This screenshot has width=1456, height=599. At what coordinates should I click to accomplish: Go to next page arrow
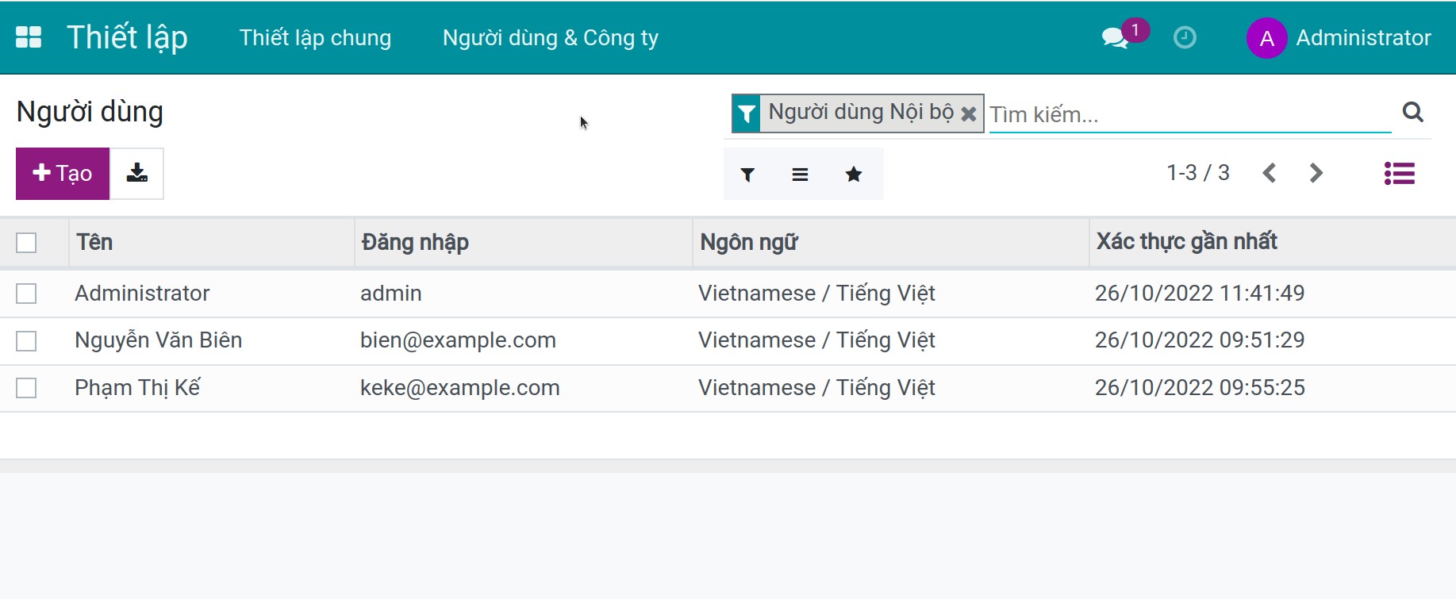tap(1316, 173)
